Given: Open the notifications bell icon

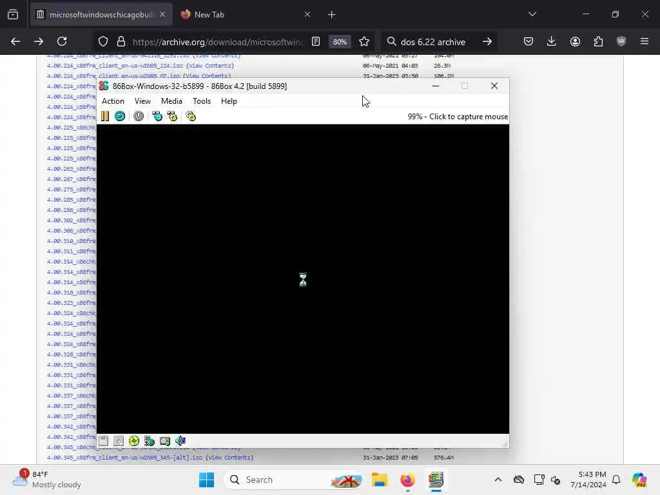Looking at the screenshot, I should pos(616,480).
